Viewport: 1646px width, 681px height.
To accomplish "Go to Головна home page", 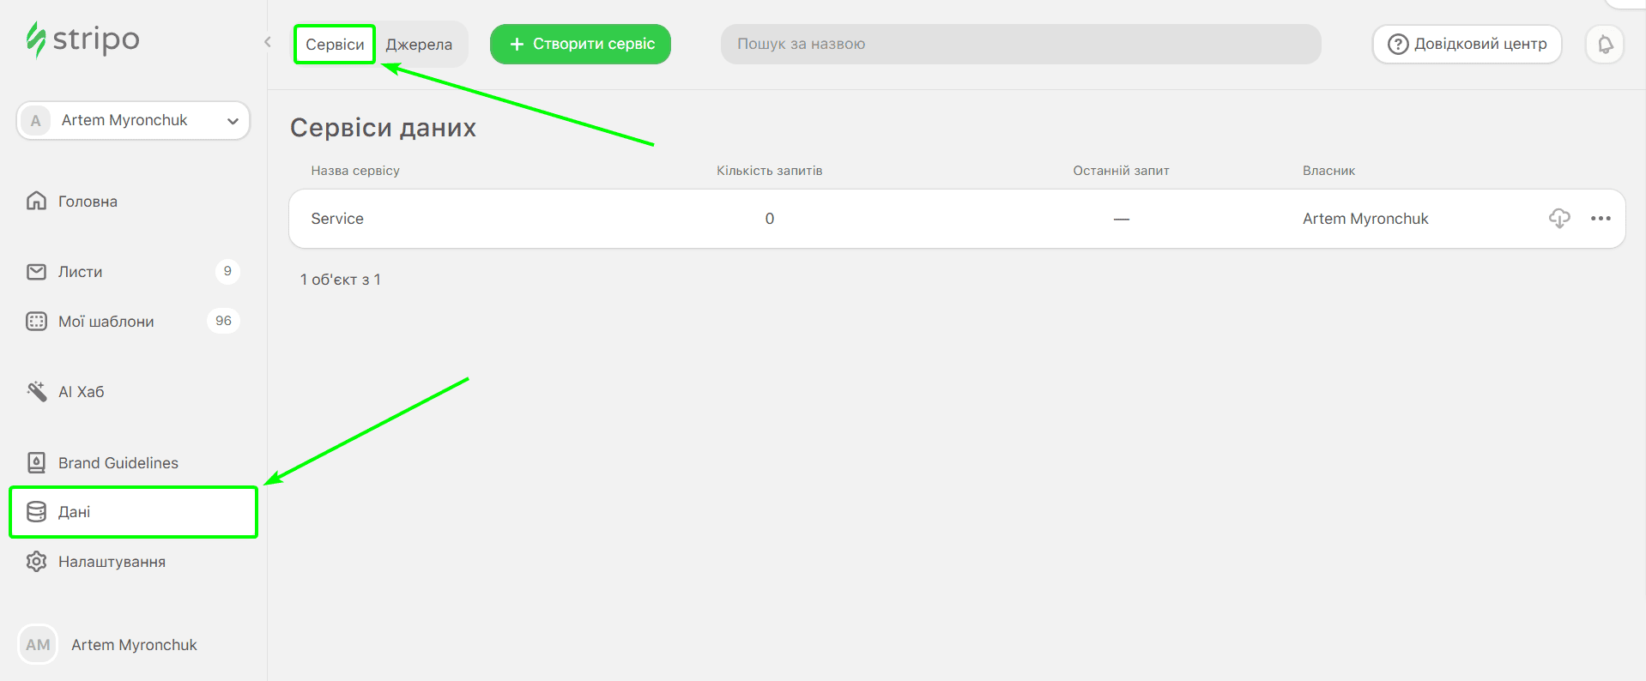I will (x=87, y=202).
